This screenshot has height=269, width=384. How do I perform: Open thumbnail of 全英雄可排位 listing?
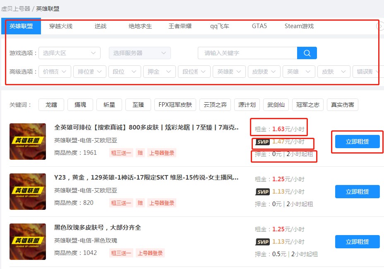tap(28, 142)
